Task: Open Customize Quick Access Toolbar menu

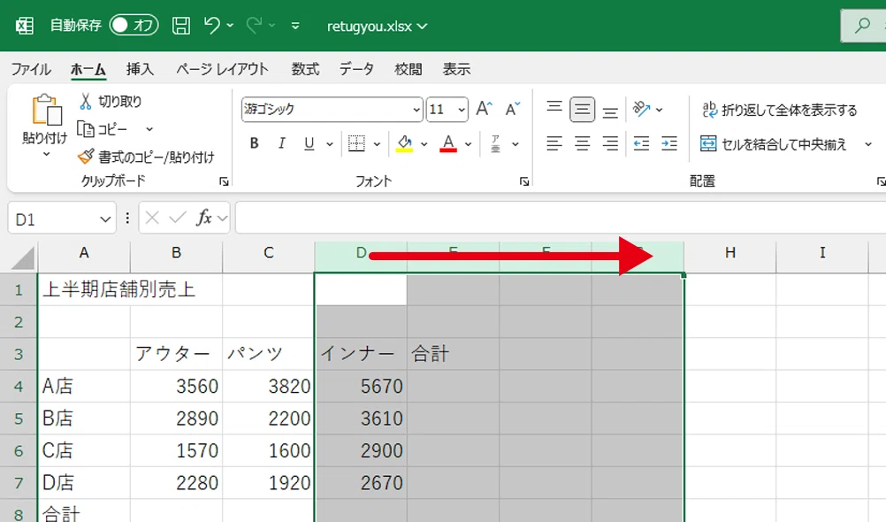Action: click(x=295, y=26)
